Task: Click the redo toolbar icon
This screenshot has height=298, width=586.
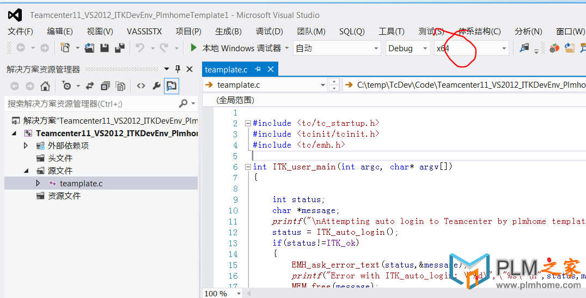Action: [164, 48]
